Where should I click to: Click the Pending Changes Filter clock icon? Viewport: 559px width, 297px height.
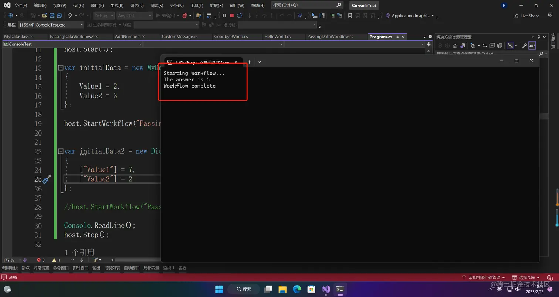(x=473, y=46)
